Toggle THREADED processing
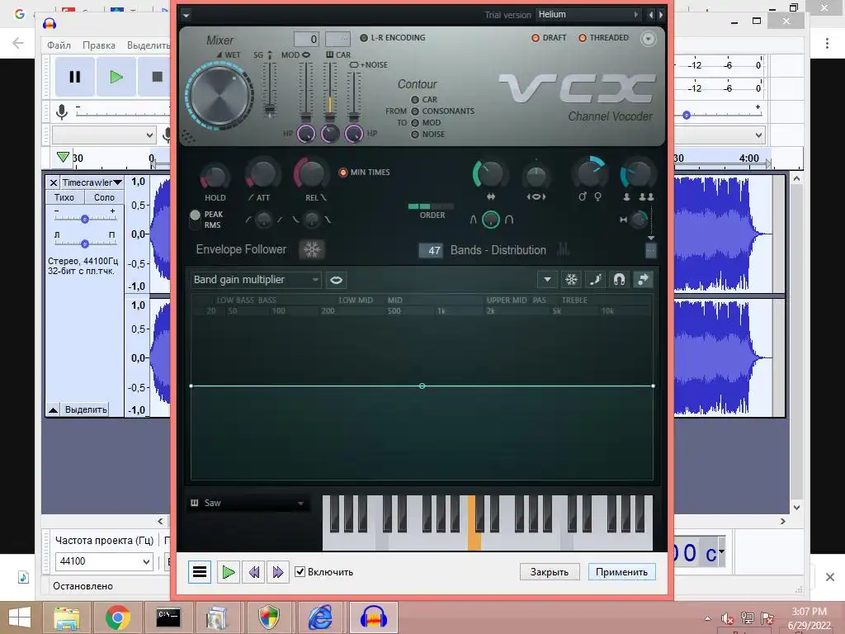845x634 pixels. tap(603, 38)
